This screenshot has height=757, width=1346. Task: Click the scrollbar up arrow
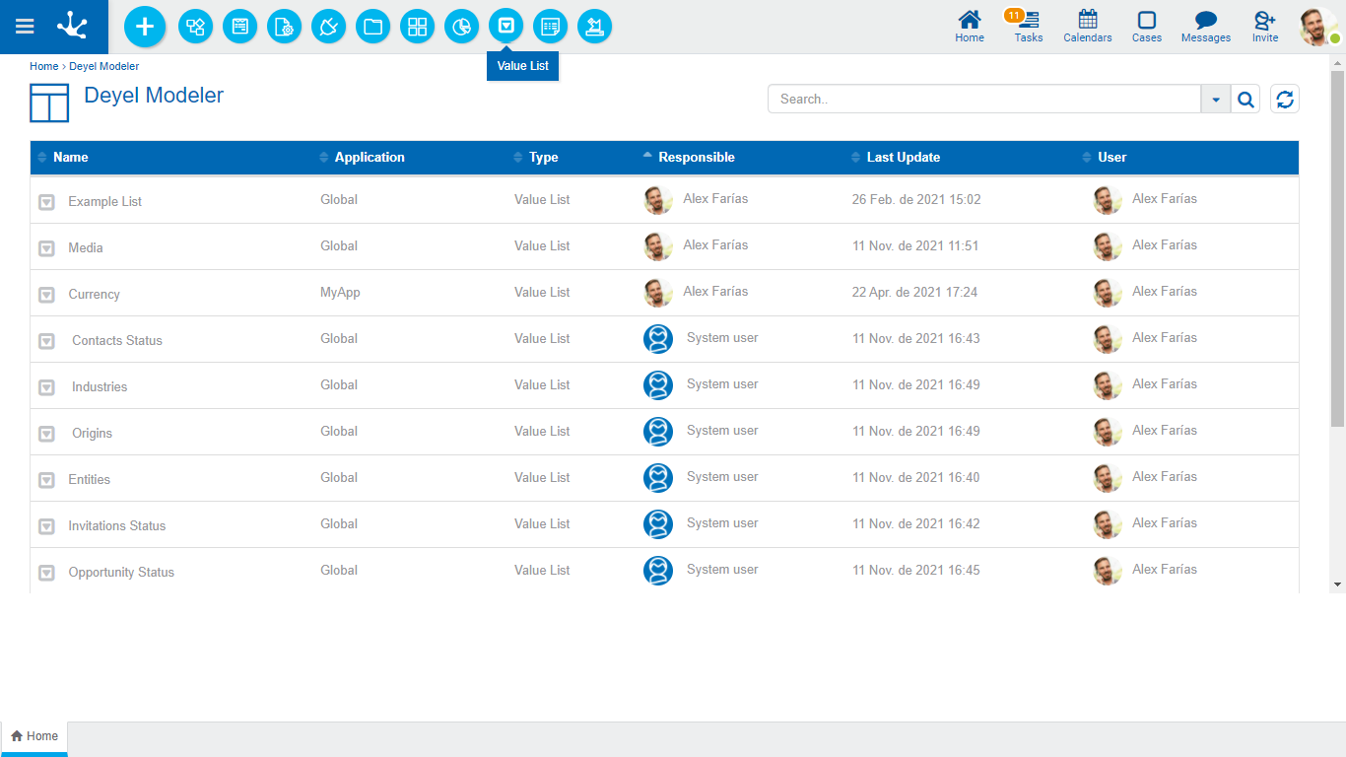pyautogui.click(x=1337, y=63)
